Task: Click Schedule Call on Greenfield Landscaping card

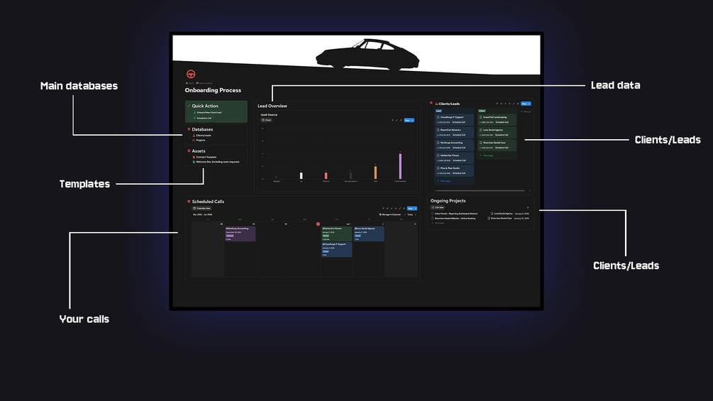Action: click(x=502, y=122)
